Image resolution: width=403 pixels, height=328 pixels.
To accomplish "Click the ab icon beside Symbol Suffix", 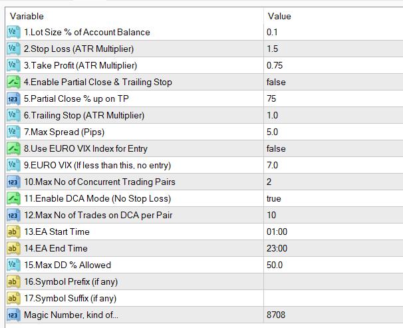I will tap(13, 298).
